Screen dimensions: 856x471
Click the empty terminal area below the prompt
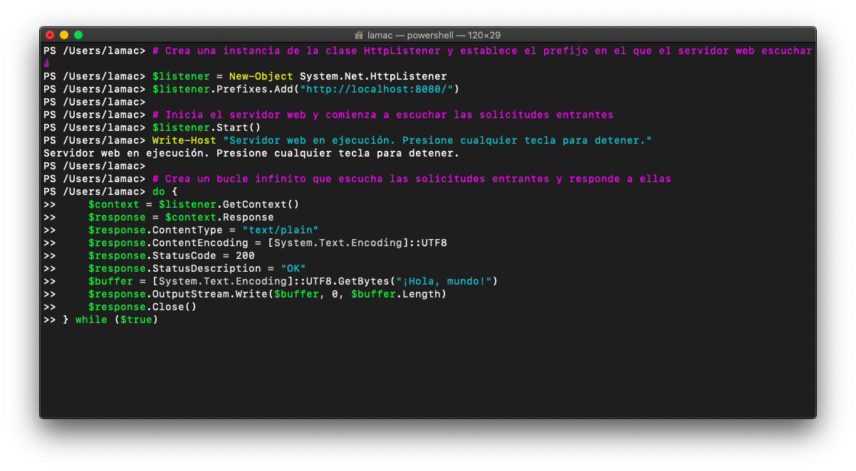tap(427, 370)
